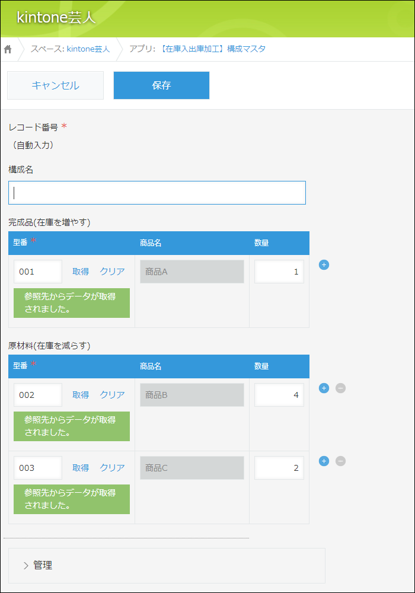Select the 数量 field showing 4
Image resolution: width=415 pixels, height=593 pixels.
(279, 395)
